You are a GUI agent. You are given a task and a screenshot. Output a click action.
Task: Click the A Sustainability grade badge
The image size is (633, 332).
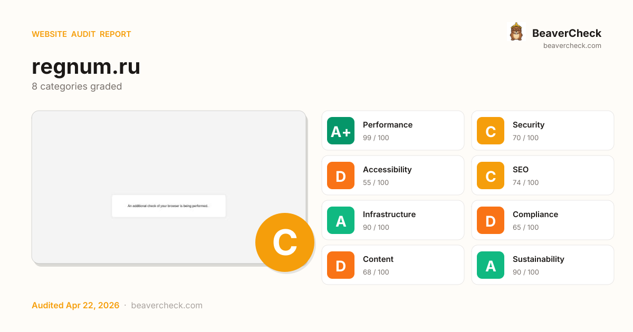pyautogui.click(x=491, y=265)
